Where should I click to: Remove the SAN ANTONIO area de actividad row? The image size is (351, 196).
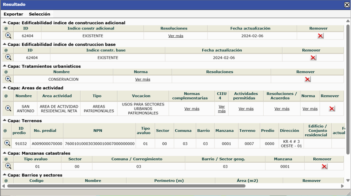coord(332,109)
